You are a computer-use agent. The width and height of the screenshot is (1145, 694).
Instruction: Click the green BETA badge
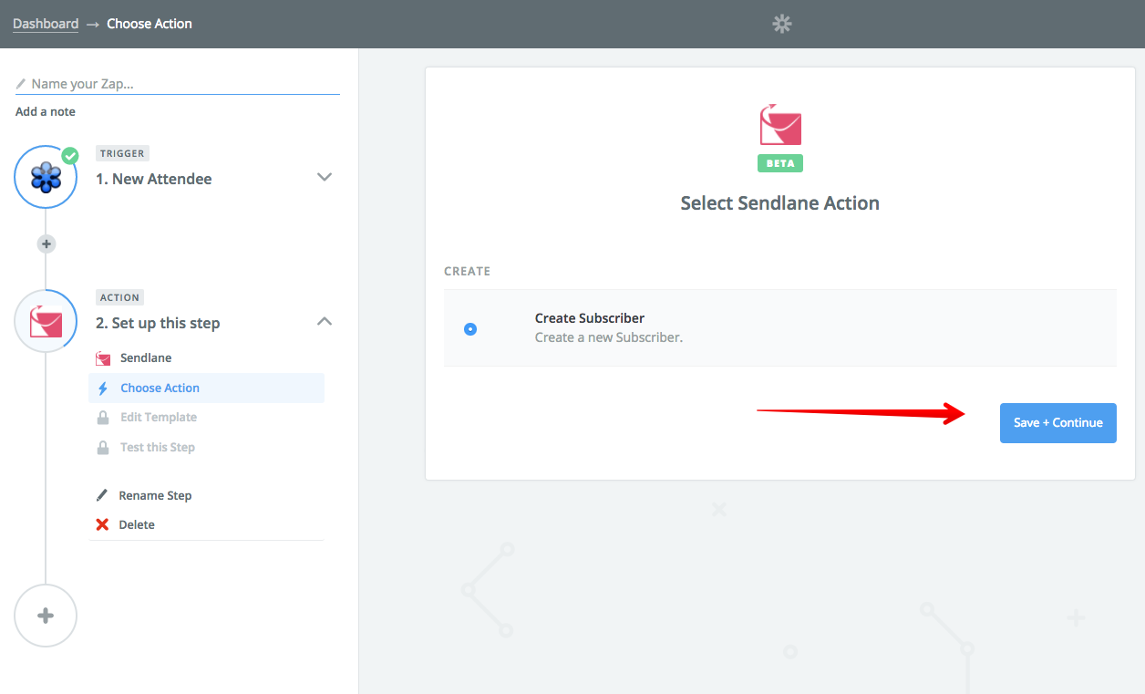pos(780,164)
